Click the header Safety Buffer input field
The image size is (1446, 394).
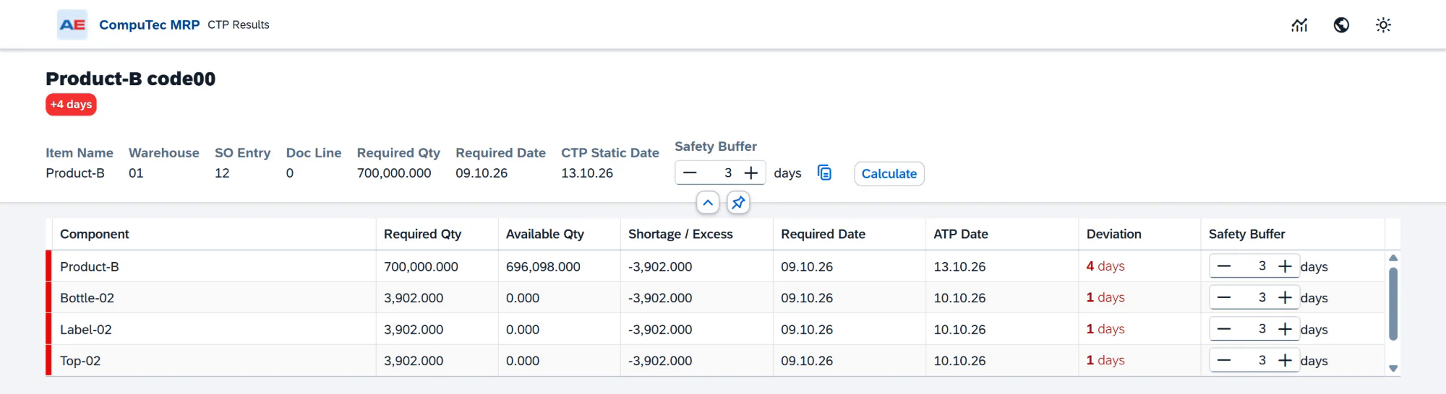721,173
